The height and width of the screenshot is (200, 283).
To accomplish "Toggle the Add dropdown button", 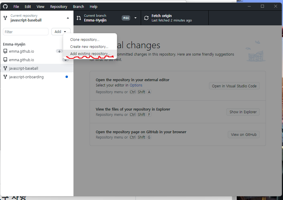I will point(61,31).
